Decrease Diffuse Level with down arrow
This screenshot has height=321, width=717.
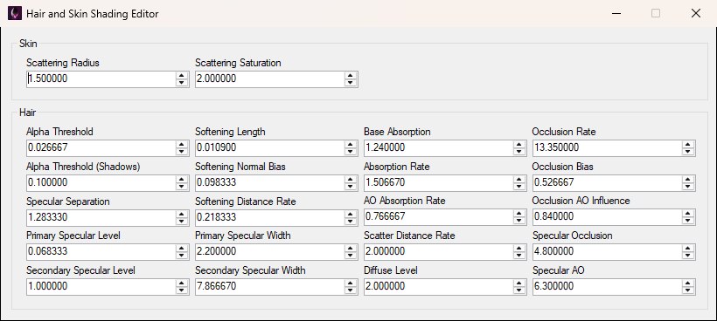coord(519,291)
